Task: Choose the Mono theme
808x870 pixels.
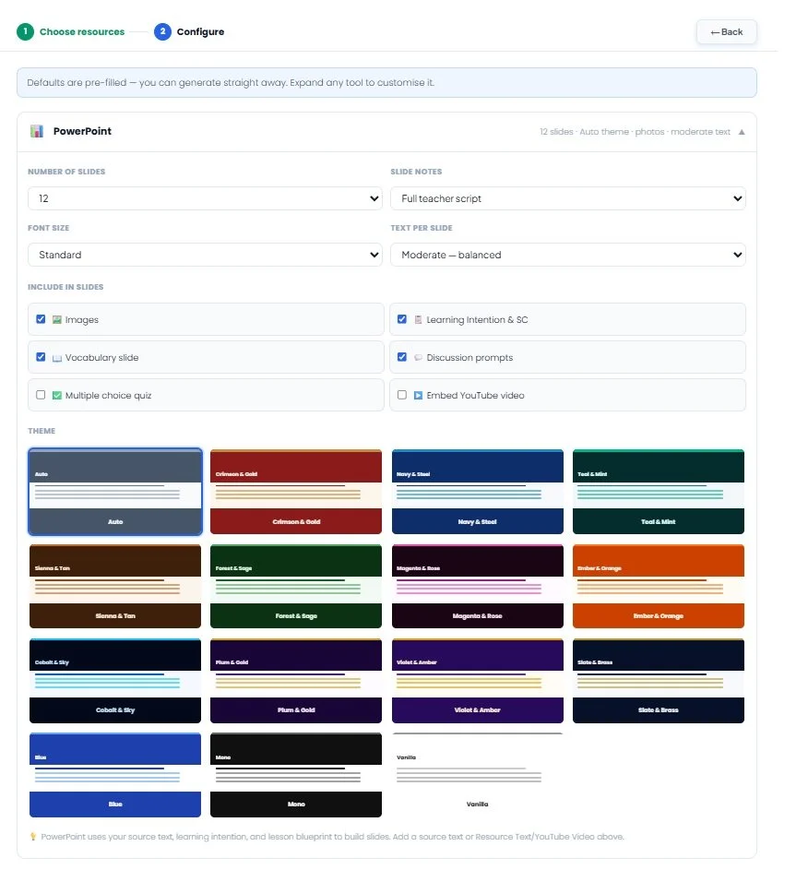Action: 296,775
